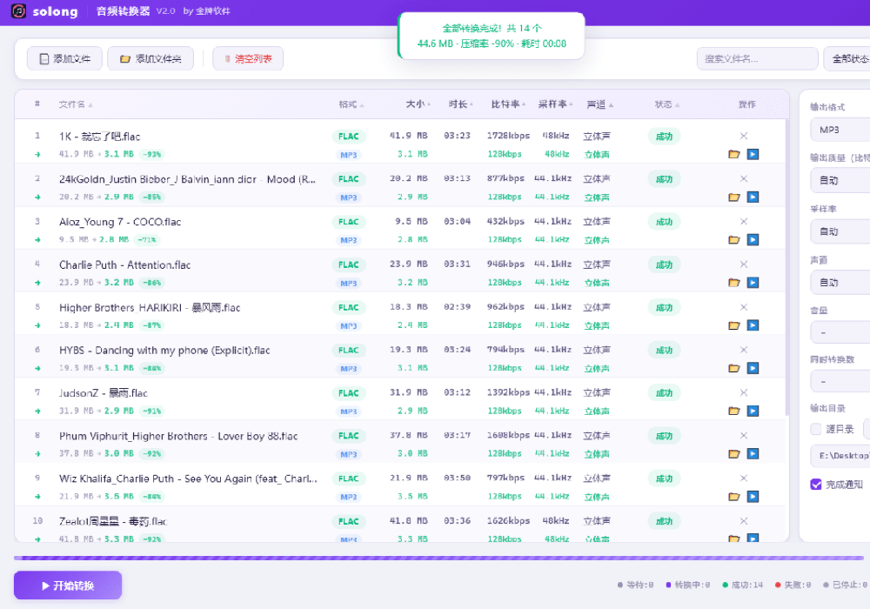This screenshot has height=609, width=870.
Task: Sort files by 大小 size column header
Action: 417,104
